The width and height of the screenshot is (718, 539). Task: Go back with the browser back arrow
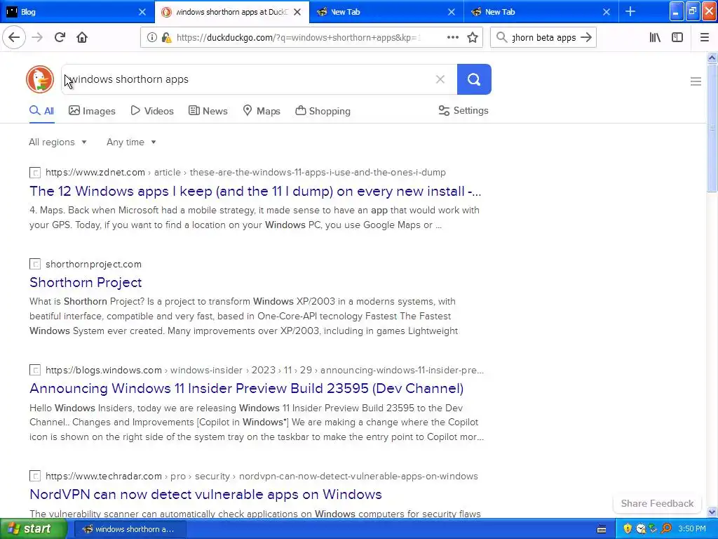(x=14, y=38)
